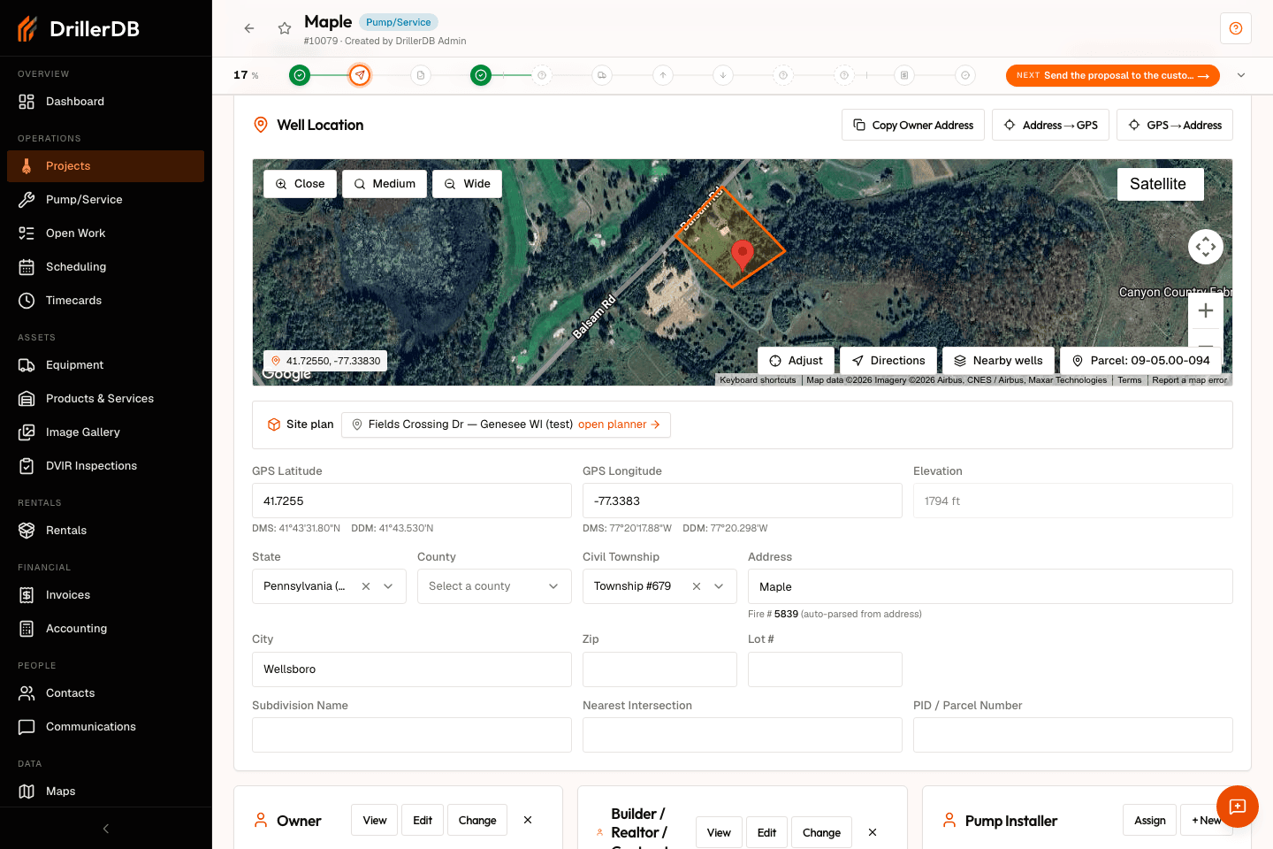Screen dimensions: 1273x849
Task: Switch map to Satellite view
Action: point(1160,184)
